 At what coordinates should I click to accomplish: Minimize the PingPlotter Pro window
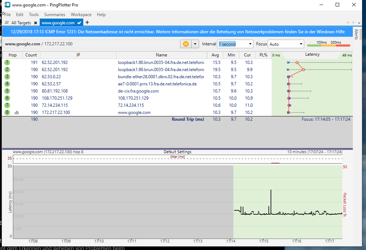click(321, 5)
